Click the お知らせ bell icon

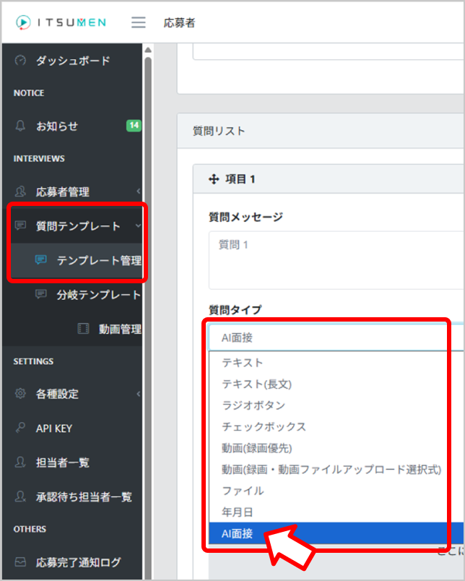tap(20, 126)
